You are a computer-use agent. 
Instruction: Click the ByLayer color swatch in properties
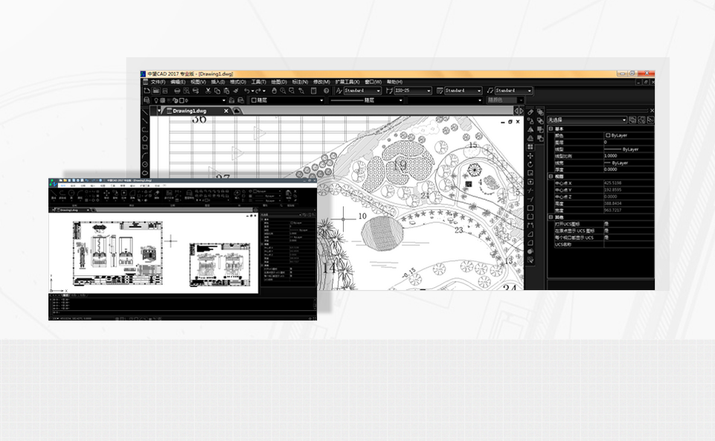[607, 136]
